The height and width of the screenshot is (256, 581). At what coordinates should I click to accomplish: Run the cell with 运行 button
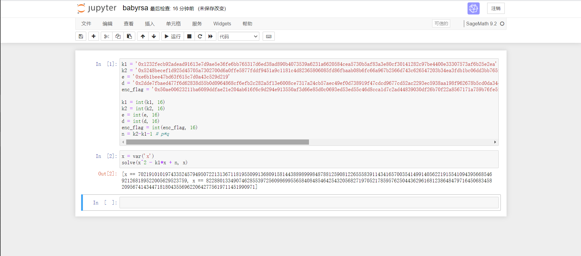point(172,37)
